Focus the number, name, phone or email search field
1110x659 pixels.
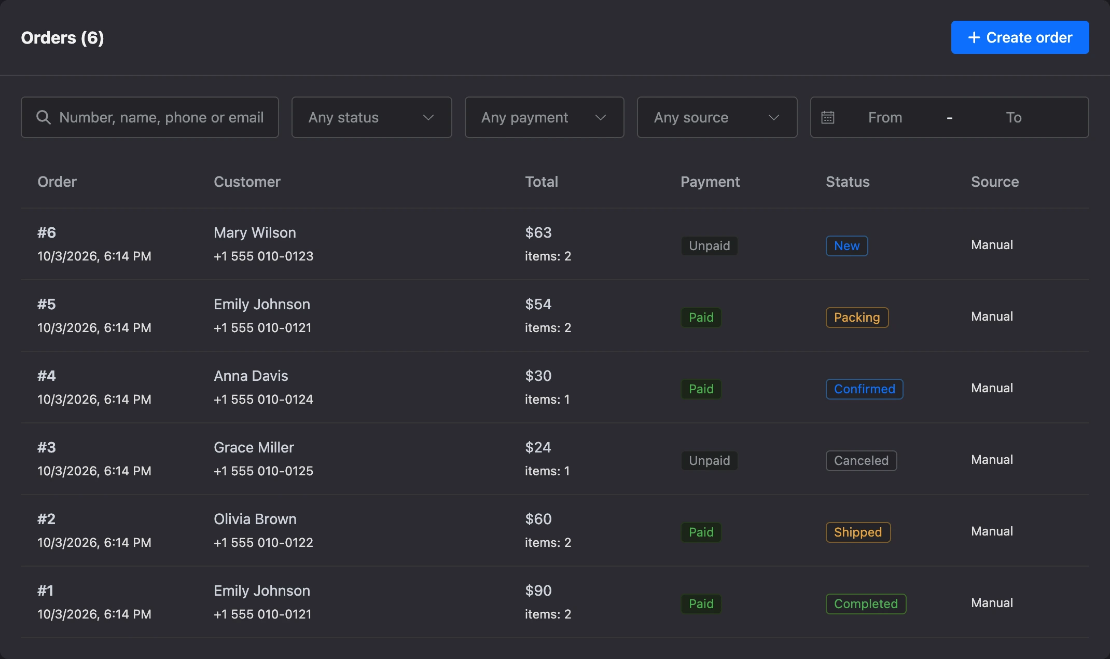[x=150, y=117]
